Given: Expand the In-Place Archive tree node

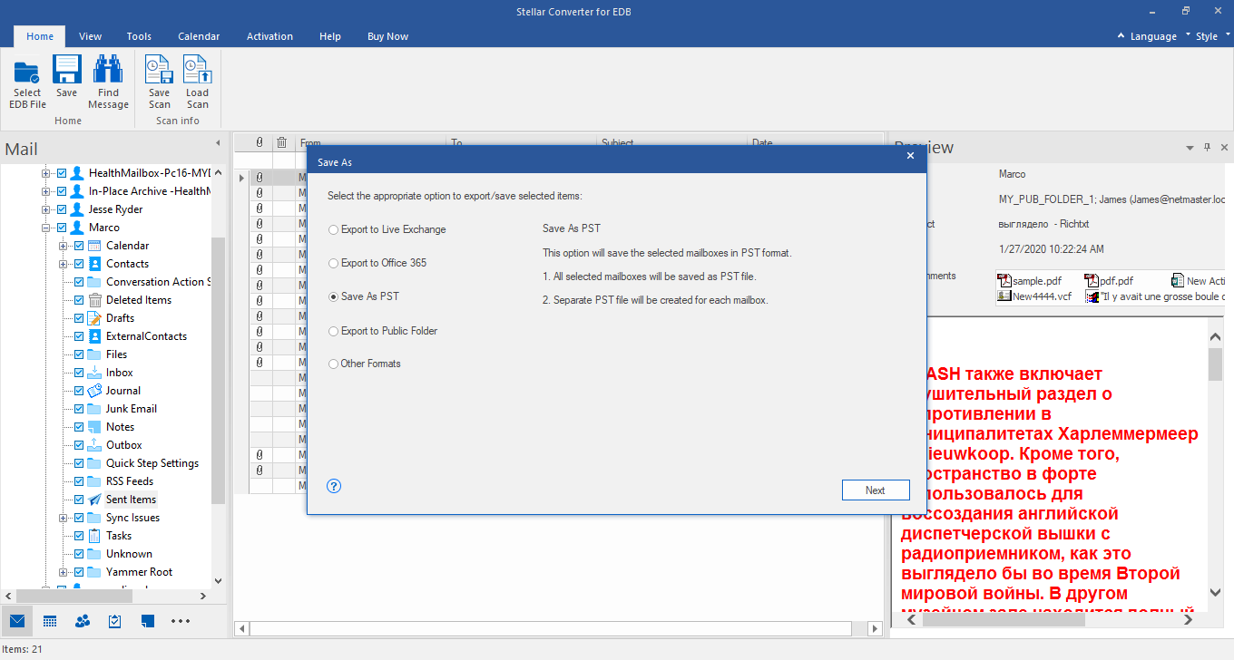Looking at the screenshot, I should coord(45,191).
